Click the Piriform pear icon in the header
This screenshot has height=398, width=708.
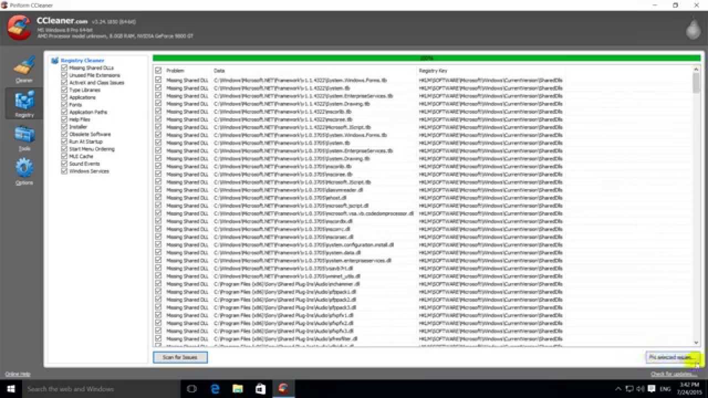693,29
